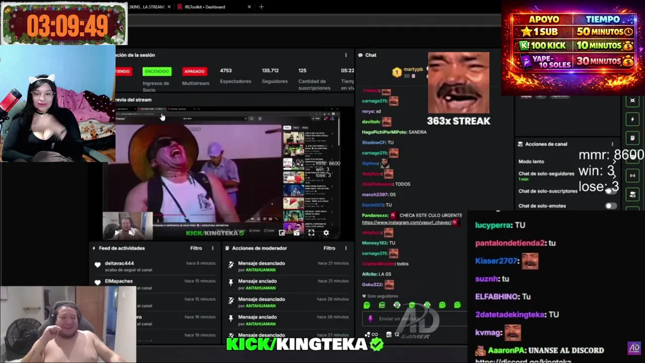
Task: Enter fullscreen on the stream preview
Action: (x=311, y=233)
